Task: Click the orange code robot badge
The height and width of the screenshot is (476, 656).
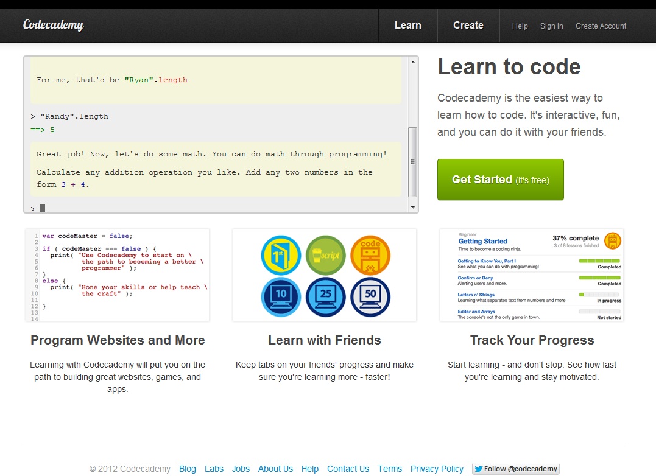Action: point(370,254)
